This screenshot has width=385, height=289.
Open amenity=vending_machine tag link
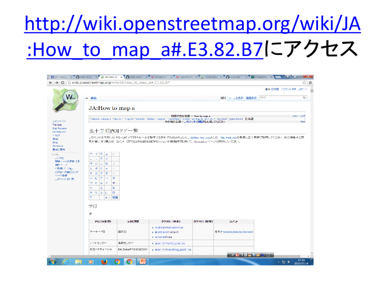click(x=173, y=250)
